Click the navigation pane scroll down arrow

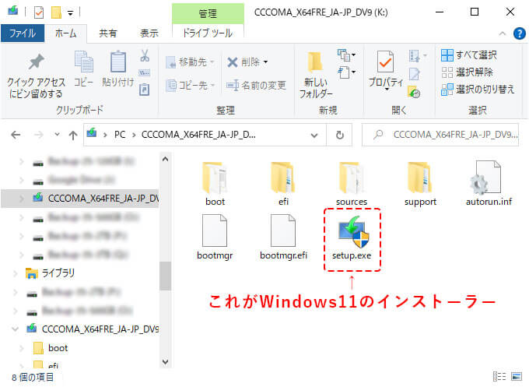(165, 361)
